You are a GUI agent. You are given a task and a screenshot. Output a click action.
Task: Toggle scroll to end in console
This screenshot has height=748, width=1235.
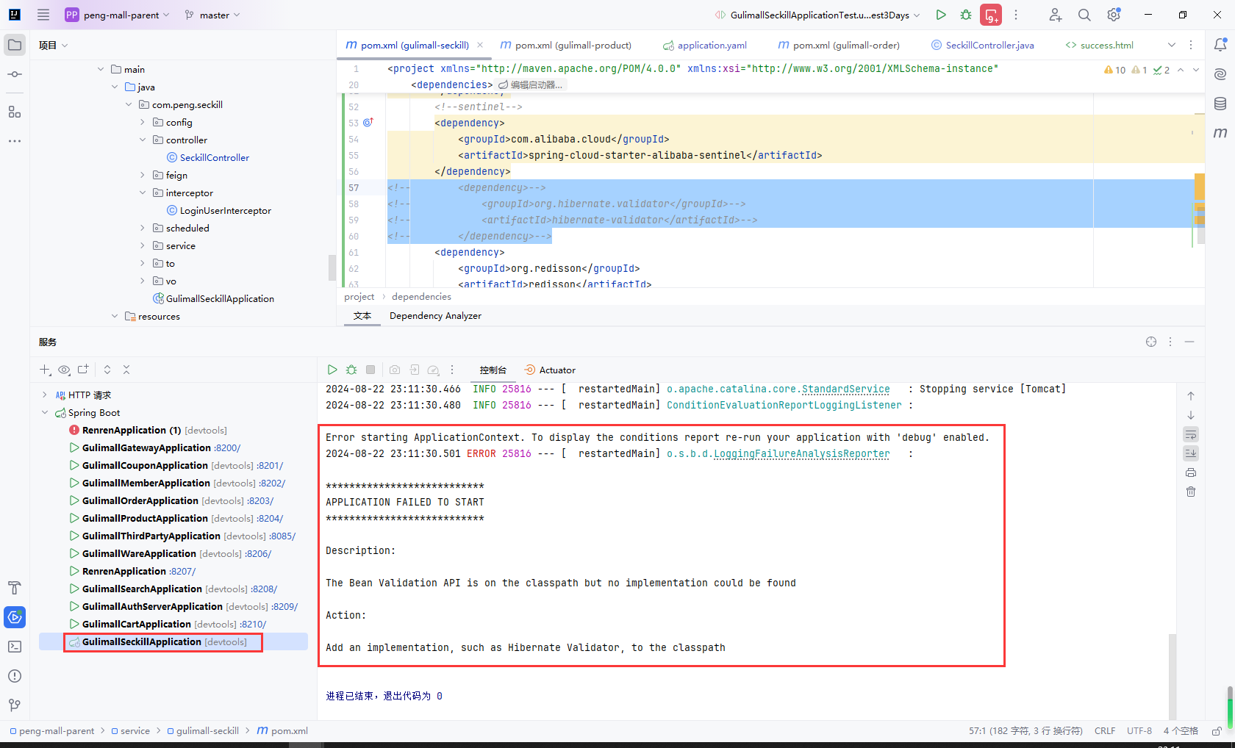pos(1191,453)
